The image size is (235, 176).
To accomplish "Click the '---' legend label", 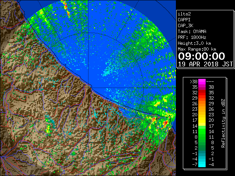I will pyautogui.click(x=210, y=82).
